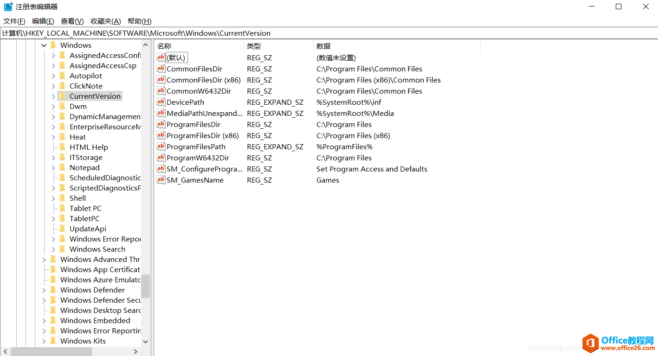Click the Shell key folder icon

point(62,198)
